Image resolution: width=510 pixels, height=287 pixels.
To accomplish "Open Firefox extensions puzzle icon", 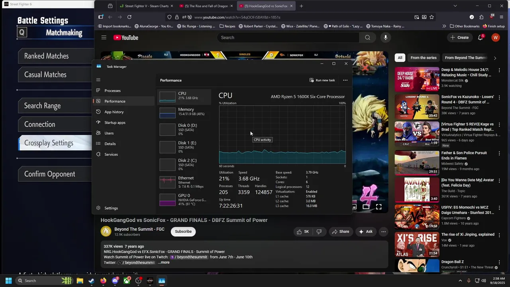I will click(x=481, y=17).
